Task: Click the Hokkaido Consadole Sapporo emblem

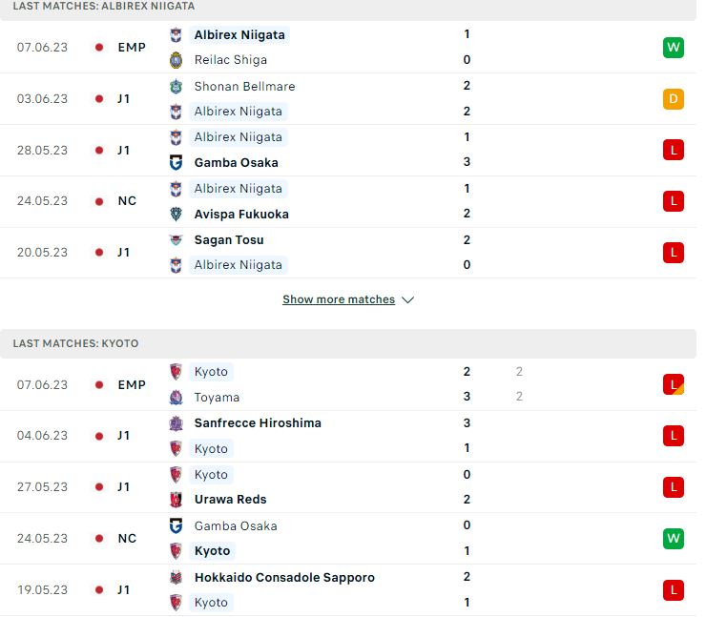Action: pos(176,577)
